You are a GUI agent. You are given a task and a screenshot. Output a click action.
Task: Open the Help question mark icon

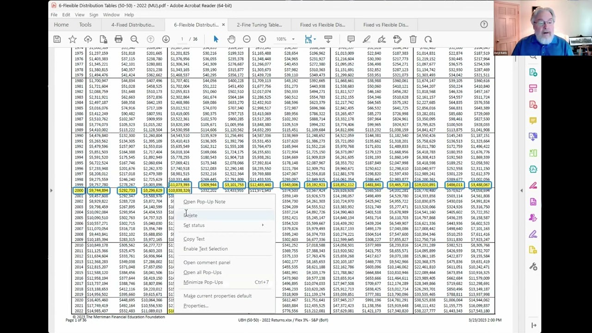484,25
